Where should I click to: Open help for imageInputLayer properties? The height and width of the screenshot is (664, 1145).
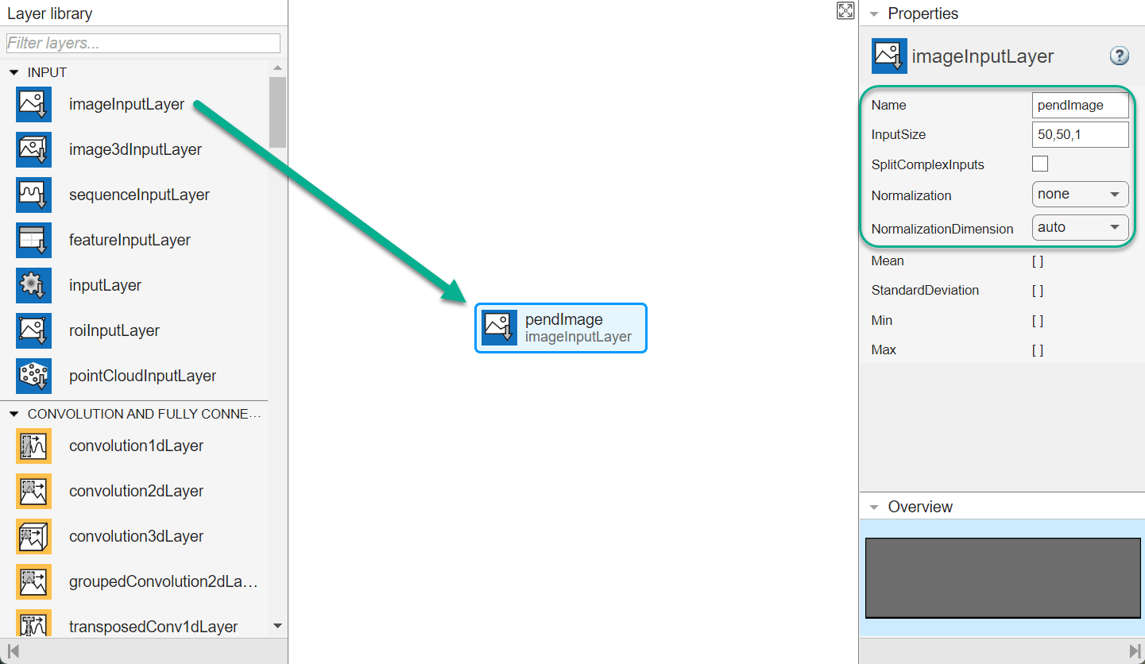pyautogui.click(x=1119, y=56)
